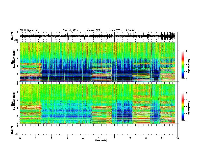Click the flat ch.3 voltage trace line

[x=97, y=130]
